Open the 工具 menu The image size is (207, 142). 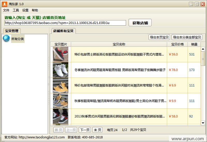pos(16,10)
